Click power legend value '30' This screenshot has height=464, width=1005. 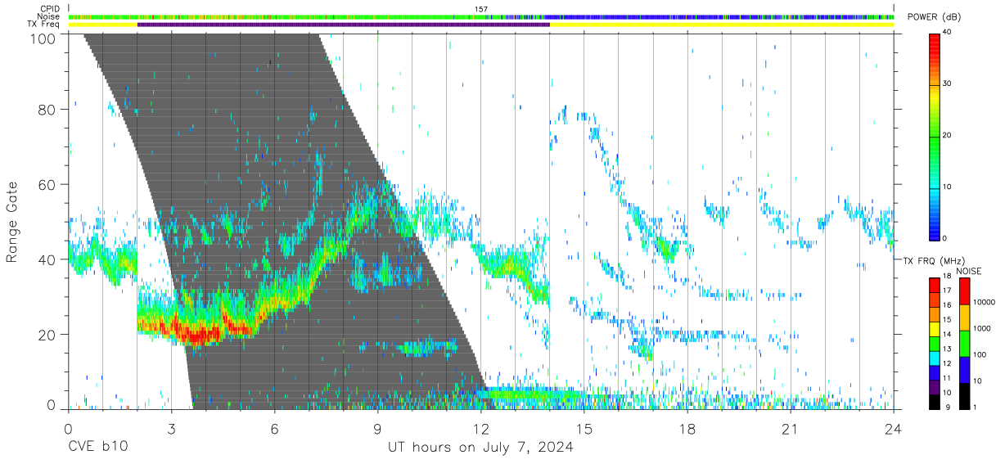click(947, 83)
